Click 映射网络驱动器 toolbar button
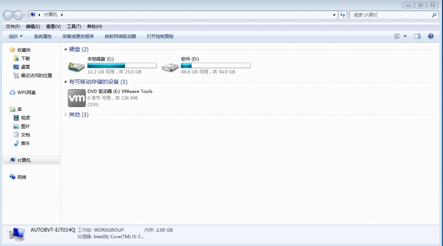Screen dimensions: 443x246 click(120, 36)
